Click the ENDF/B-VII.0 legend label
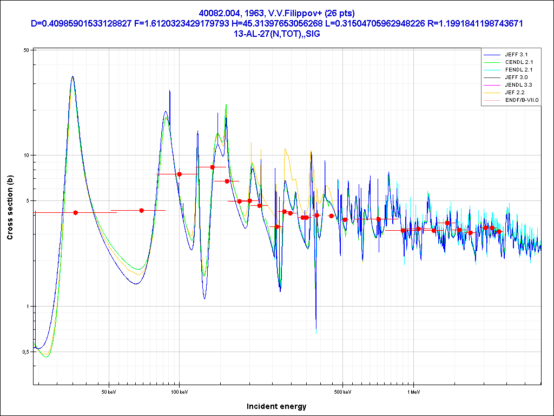554x416 pixels. [522, 100]
